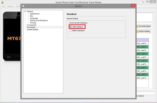157x103 pixels.
Task: Select Language in the options tree
Action: pyautogui.click(x=34, y=18)
